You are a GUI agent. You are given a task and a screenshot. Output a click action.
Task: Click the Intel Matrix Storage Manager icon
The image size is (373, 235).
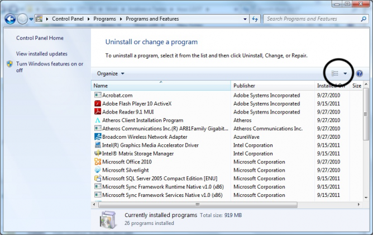tap(98, 153)
